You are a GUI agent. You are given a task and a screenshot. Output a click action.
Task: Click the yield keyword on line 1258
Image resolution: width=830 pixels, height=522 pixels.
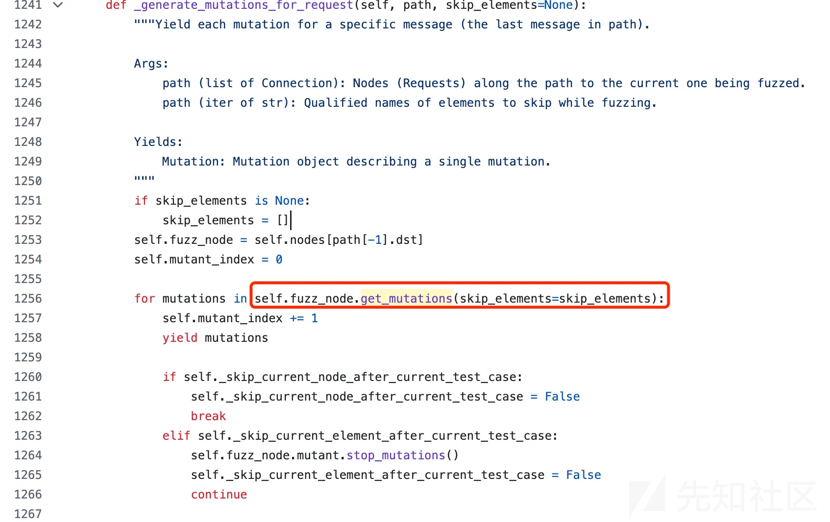point(180,338)
